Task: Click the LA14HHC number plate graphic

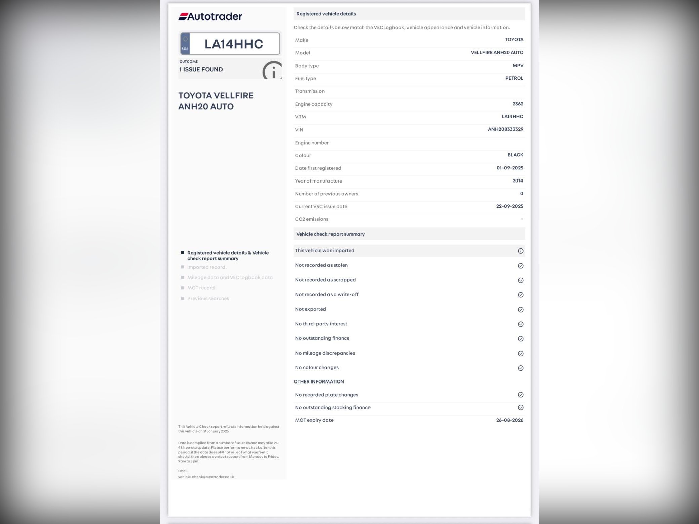Action: coord(230,44)
